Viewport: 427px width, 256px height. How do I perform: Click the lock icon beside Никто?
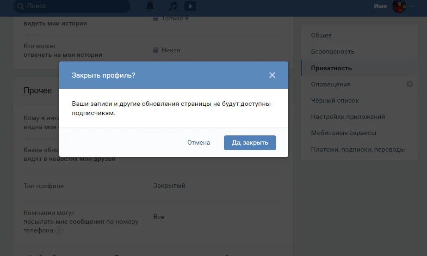pos(155,50)
